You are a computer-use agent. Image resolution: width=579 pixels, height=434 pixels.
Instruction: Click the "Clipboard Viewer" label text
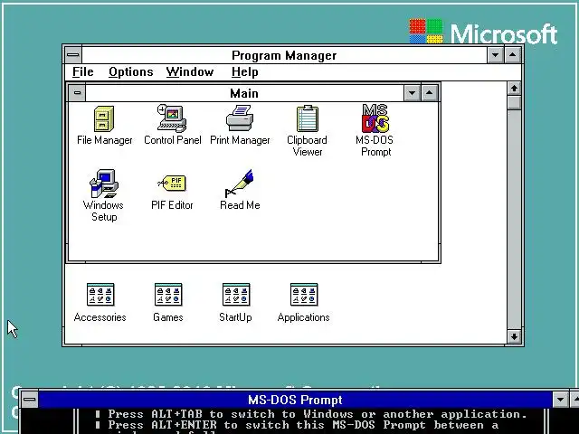click(308, 146)
